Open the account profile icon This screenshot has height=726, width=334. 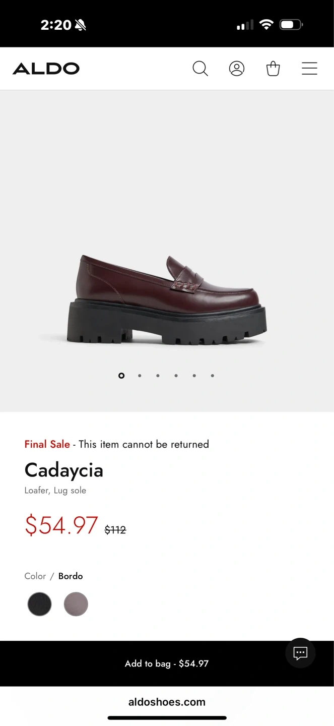(x=237, y=69)
